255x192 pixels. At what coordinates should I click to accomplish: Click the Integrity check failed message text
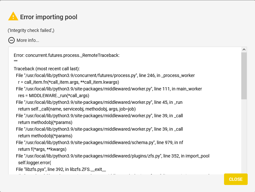31,30
